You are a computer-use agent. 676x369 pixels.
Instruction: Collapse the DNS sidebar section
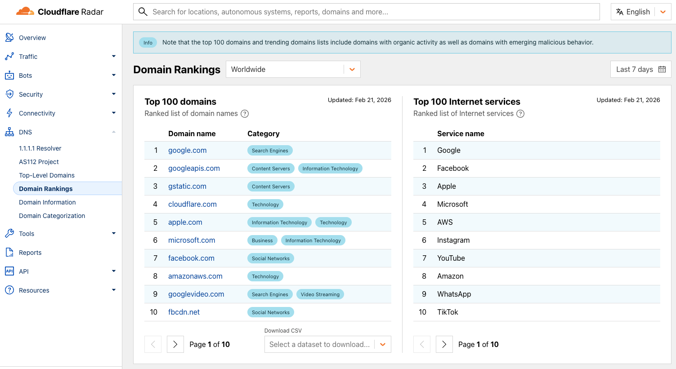pyautogui.click(x=114, y=132)
